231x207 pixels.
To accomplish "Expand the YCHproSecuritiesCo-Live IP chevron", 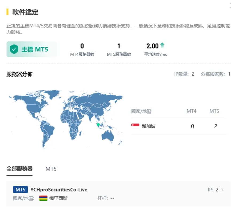I will coord(222,190).
